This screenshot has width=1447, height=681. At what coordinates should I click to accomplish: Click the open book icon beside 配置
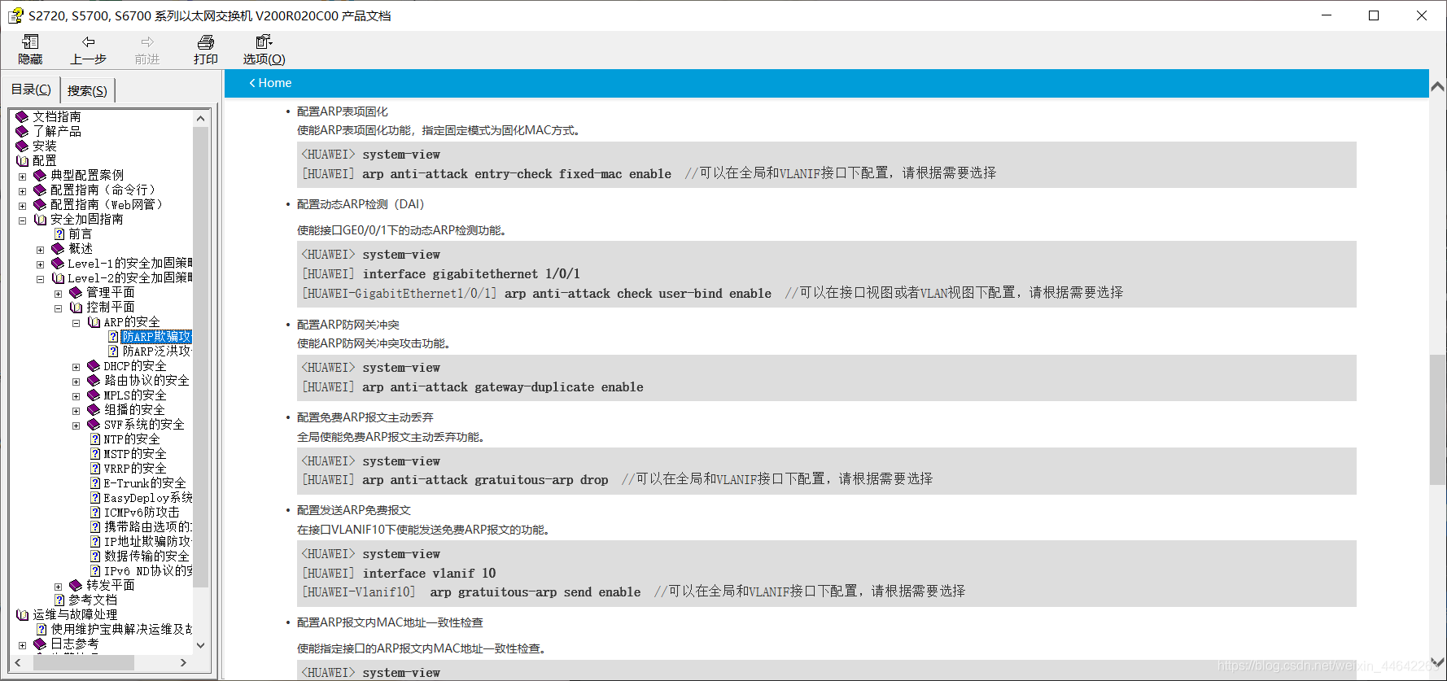click(x=22, y=161)
